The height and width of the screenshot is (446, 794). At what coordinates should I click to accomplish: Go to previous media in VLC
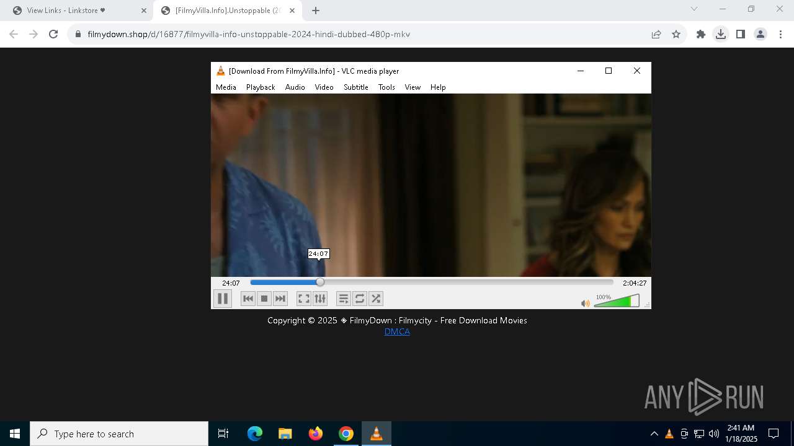point(248,299)
